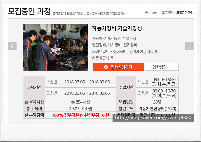Select the 자동차정비 기술자양성 course title
This screenshot has height=142, width=201.
click(x=117, y=28)
